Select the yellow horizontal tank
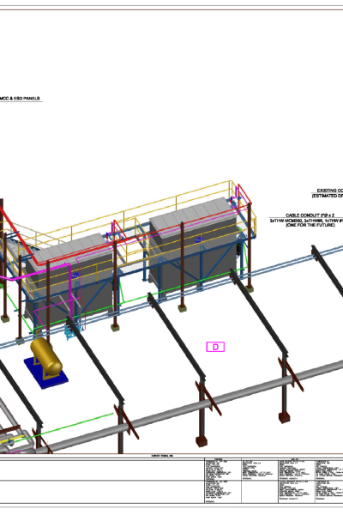 click(x=46, y=357)
